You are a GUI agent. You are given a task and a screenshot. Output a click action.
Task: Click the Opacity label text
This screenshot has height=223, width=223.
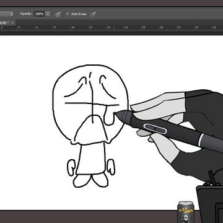coord(26,14)
